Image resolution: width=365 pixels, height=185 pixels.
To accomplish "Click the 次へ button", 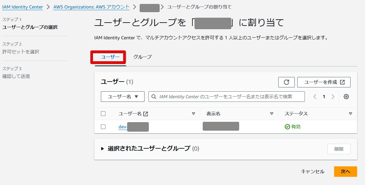I will coord(345,172).
